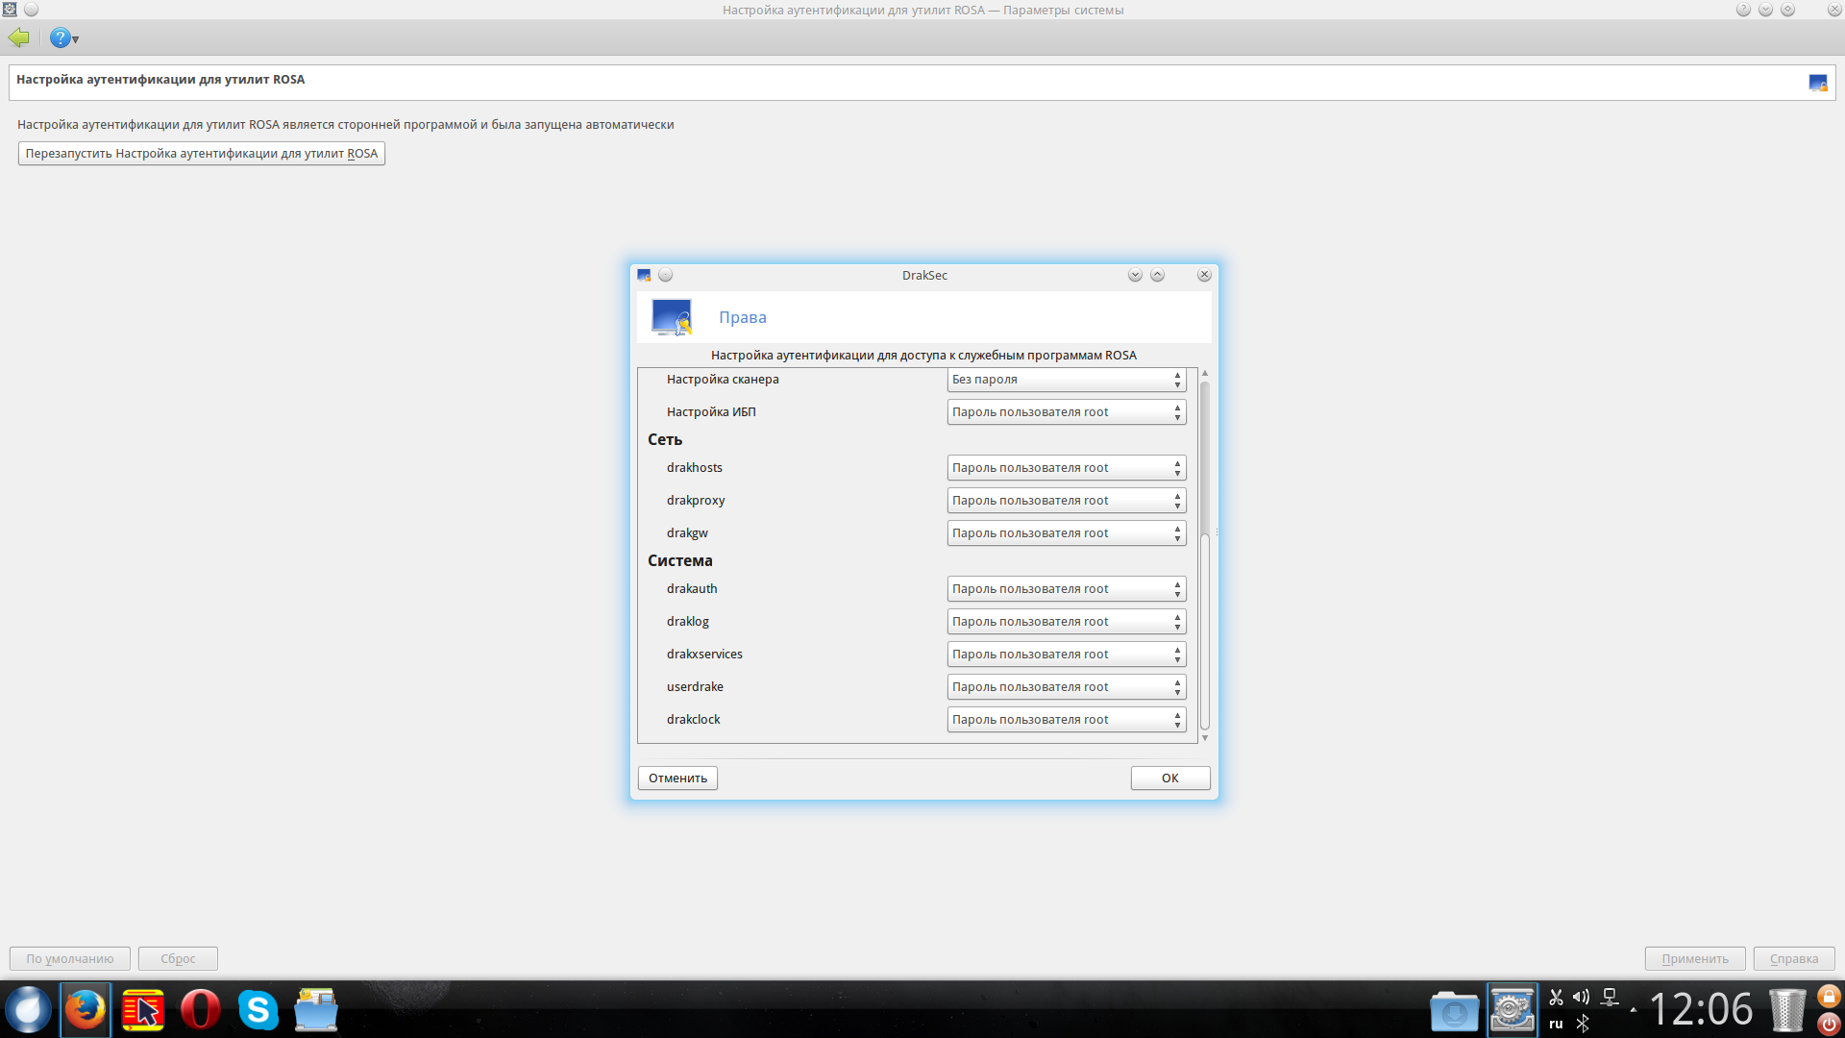Click Перезапустить Настройка аутентификации button
The image size is (1845, 1038).
coord(202,154)
